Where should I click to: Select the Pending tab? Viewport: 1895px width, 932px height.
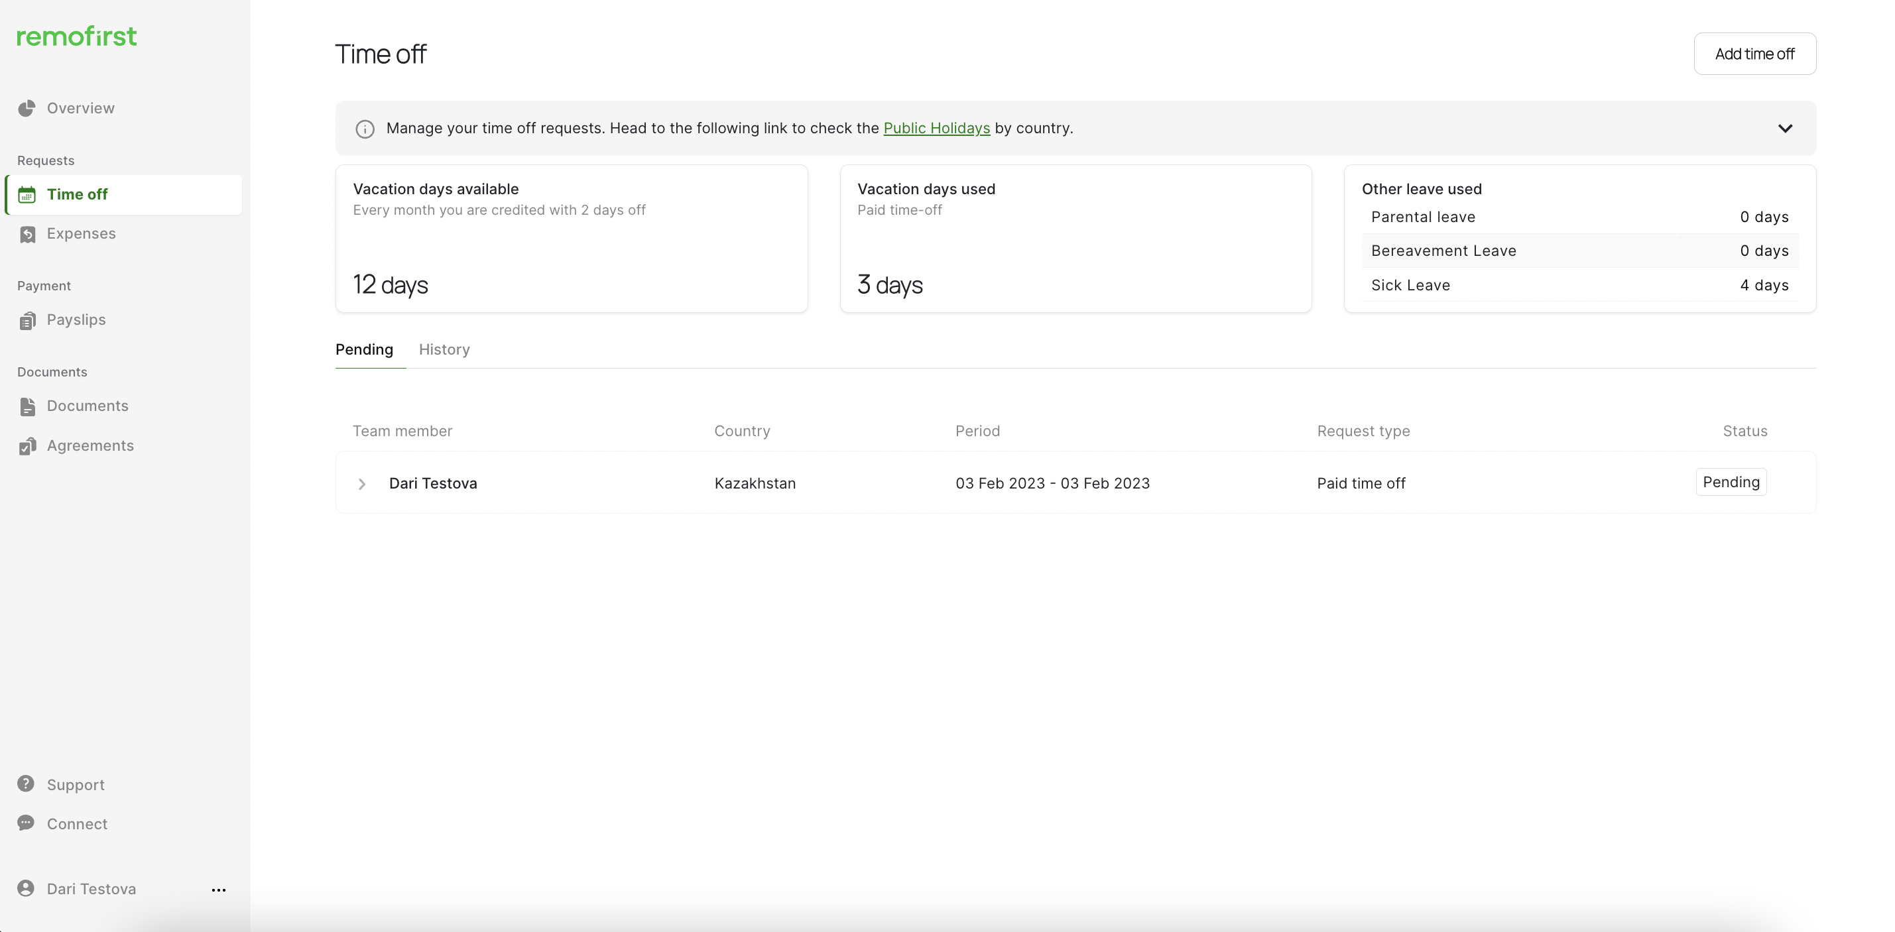364,349
